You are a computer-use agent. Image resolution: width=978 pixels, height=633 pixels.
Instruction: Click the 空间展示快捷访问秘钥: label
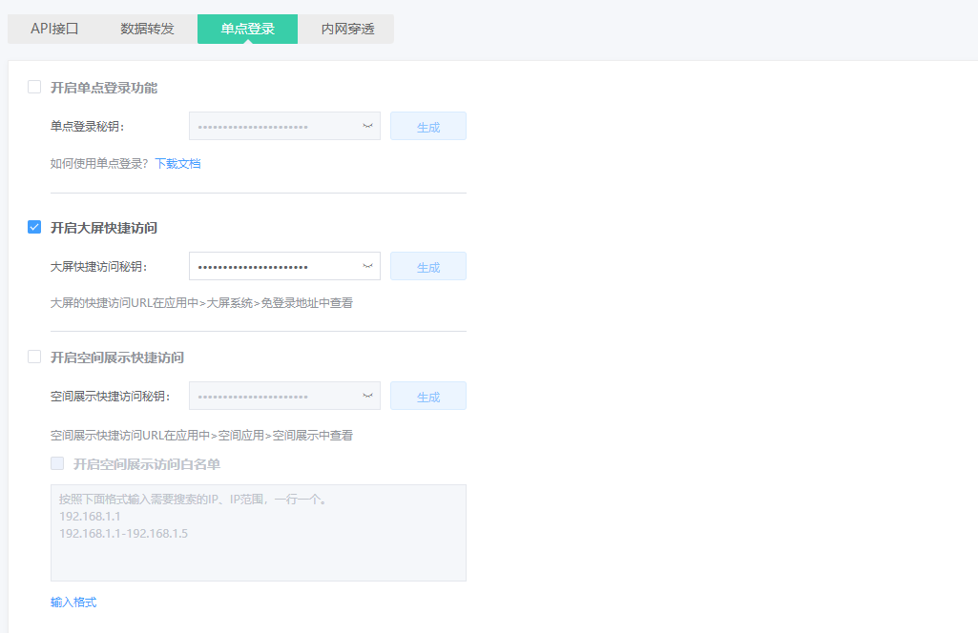point(111,397)
